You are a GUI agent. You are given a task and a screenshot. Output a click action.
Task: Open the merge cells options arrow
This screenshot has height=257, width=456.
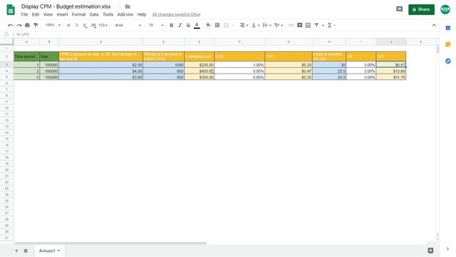(x=233, y=26)
